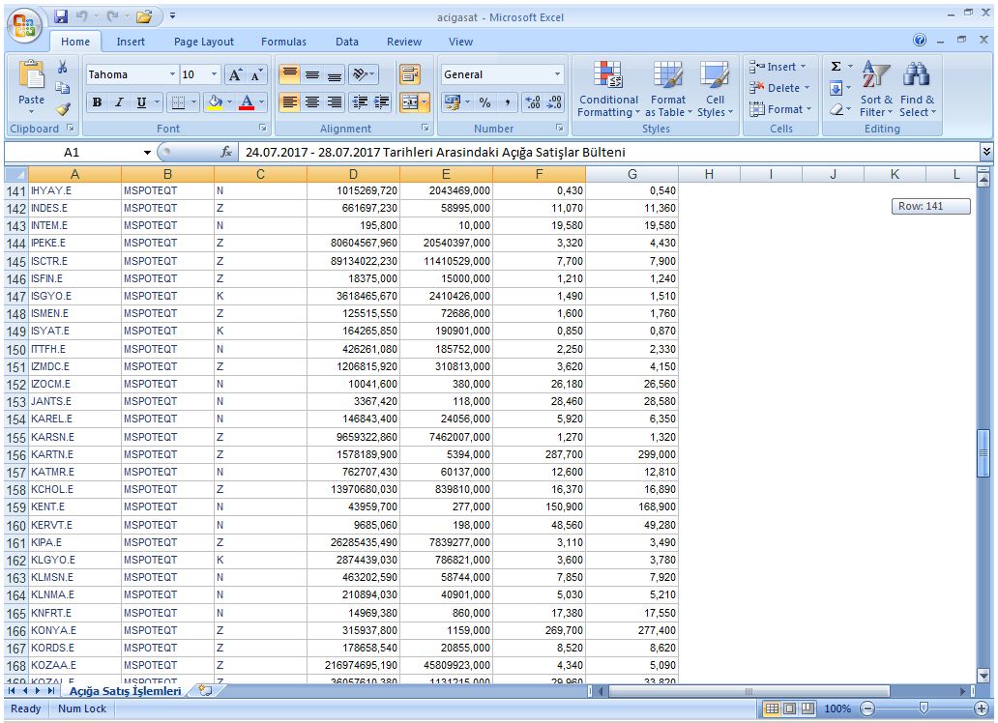Increase decimal places
This screenshot has width=998, height=723.
[533, 101]
